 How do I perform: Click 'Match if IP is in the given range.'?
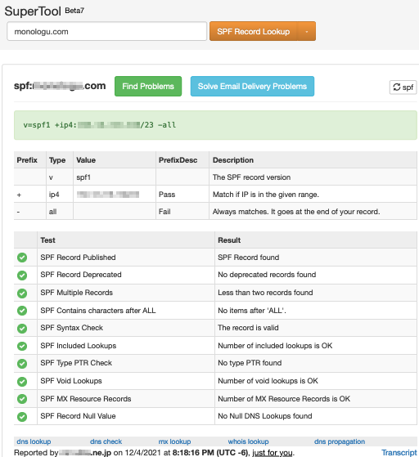[x=266, y=195]
